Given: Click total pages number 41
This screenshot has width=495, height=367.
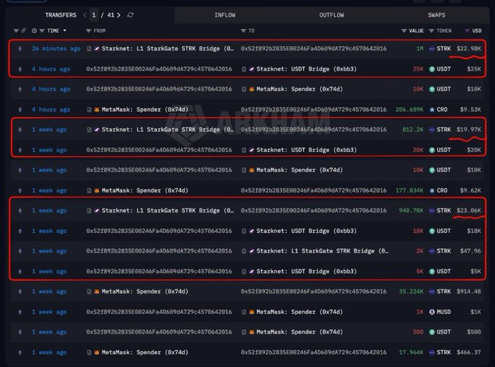Looking at the screenshot, I should point(111,15).
